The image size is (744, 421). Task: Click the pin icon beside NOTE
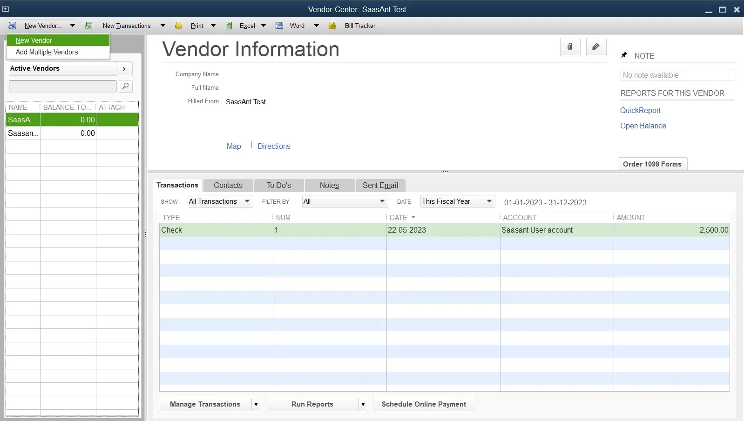point(624,55)
